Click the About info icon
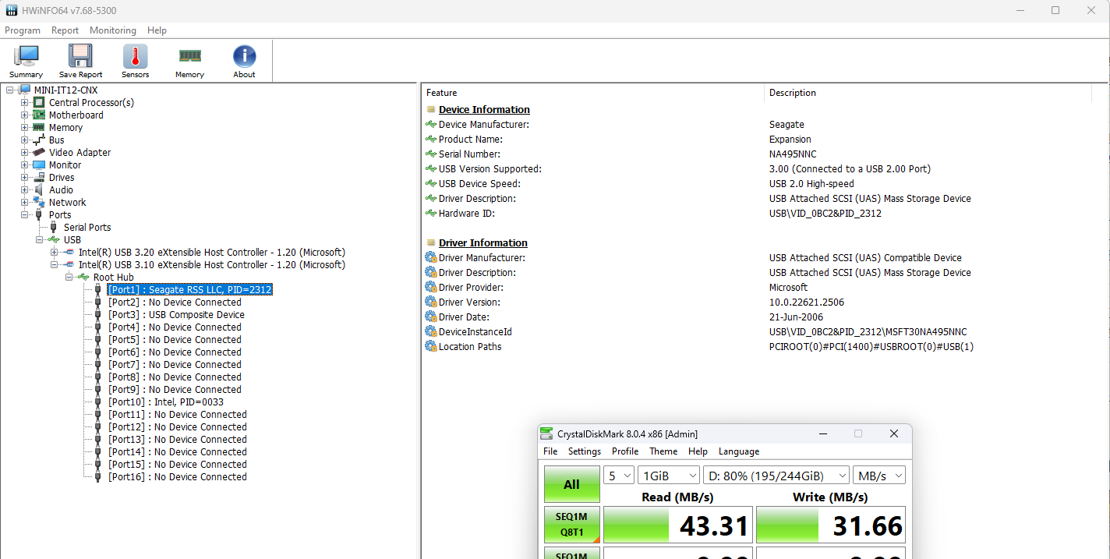The height and width of the screenshot is (559, 1110). (244, 56)
